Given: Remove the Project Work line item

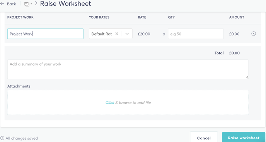Looking at the screenshot, I should click(x=254, y=34).
